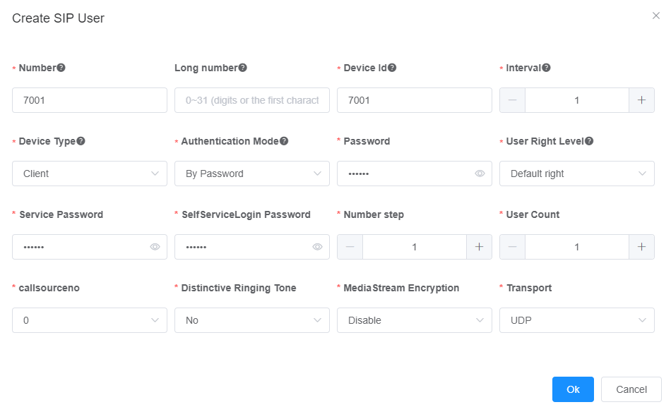
Task: Click the Interval help question mark icon
Action: (x=546, y=68)
